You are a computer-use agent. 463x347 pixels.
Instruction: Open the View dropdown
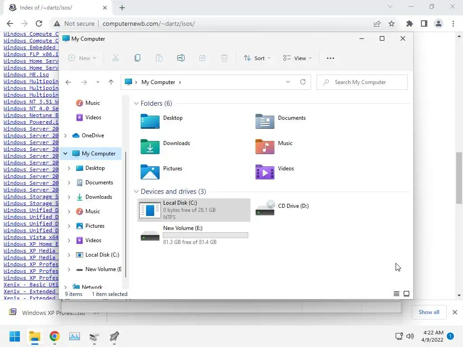(x=298, y=58)
